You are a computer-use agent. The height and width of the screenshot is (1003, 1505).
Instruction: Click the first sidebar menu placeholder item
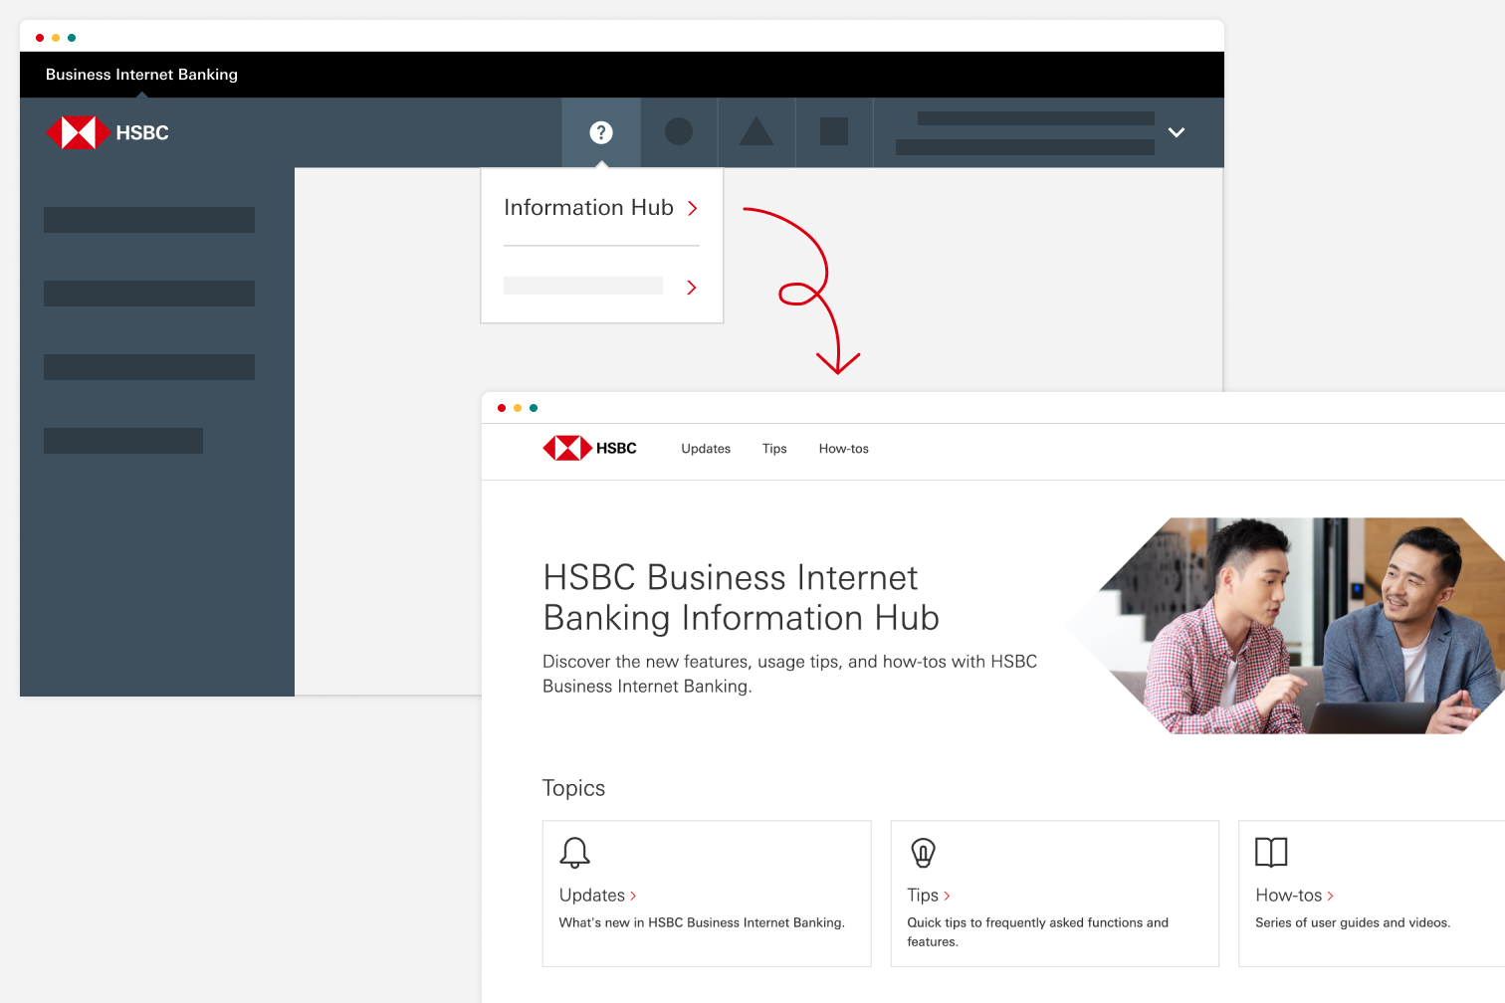(148, 219)
